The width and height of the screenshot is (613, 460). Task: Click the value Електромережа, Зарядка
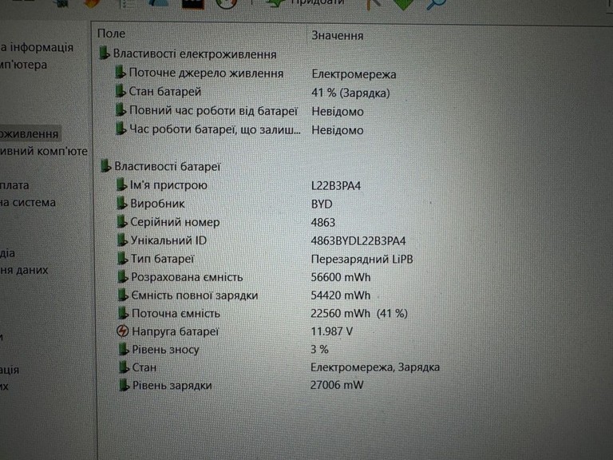click(x=375, y=367)
